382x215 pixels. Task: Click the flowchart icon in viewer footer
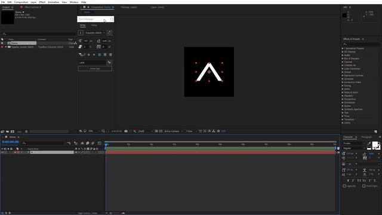pyautogui.click(x=214, y=131)
